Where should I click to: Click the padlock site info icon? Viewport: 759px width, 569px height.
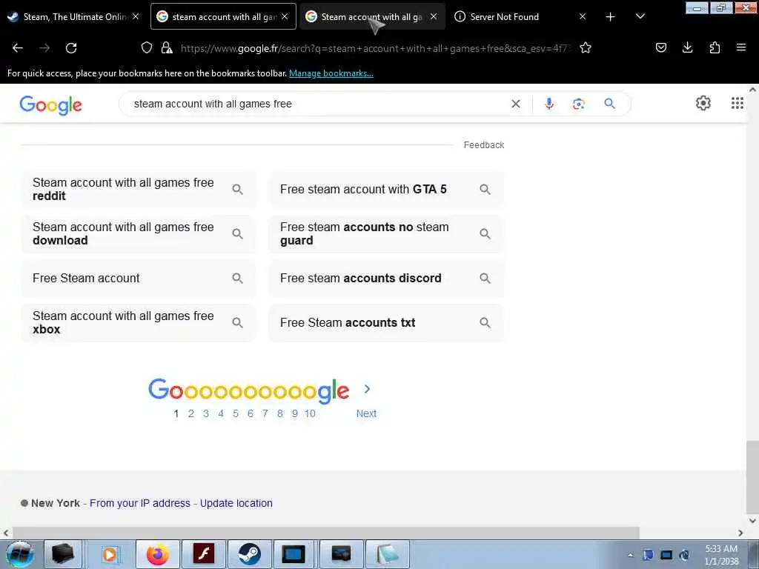pos(167,47)
